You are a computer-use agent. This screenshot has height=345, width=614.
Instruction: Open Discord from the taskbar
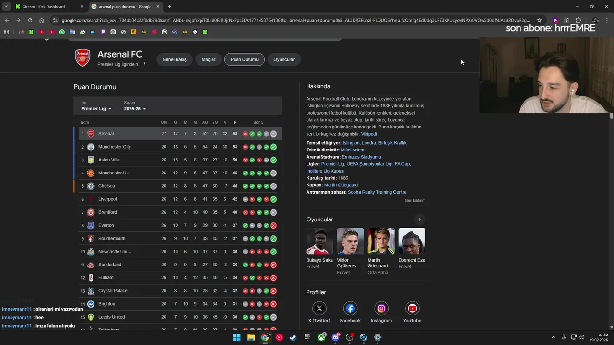[335, 337]
